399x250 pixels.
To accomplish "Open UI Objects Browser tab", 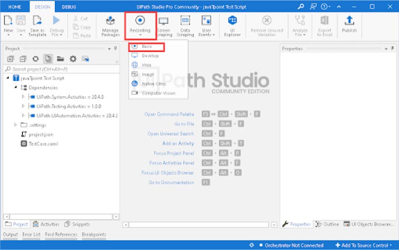I will click(x=369, y=224).
